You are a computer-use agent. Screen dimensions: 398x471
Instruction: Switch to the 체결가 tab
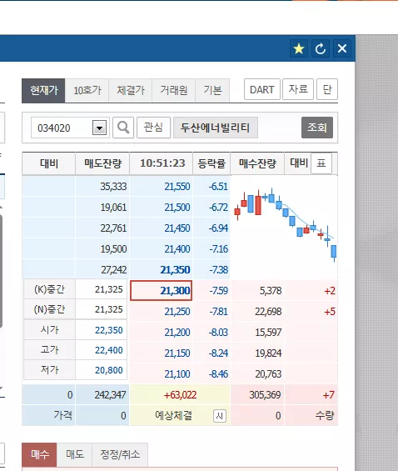tap(131, 90)
